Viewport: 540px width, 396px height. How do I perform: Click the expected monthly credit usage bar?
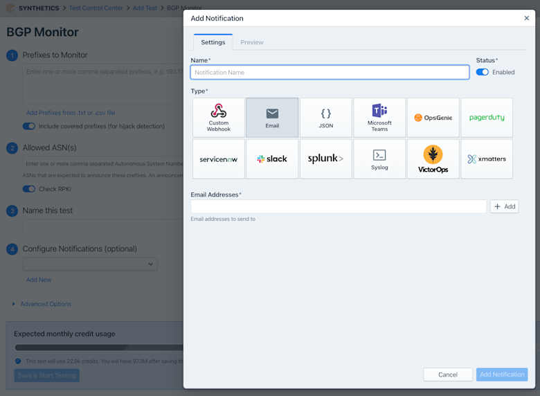point(99,348)
